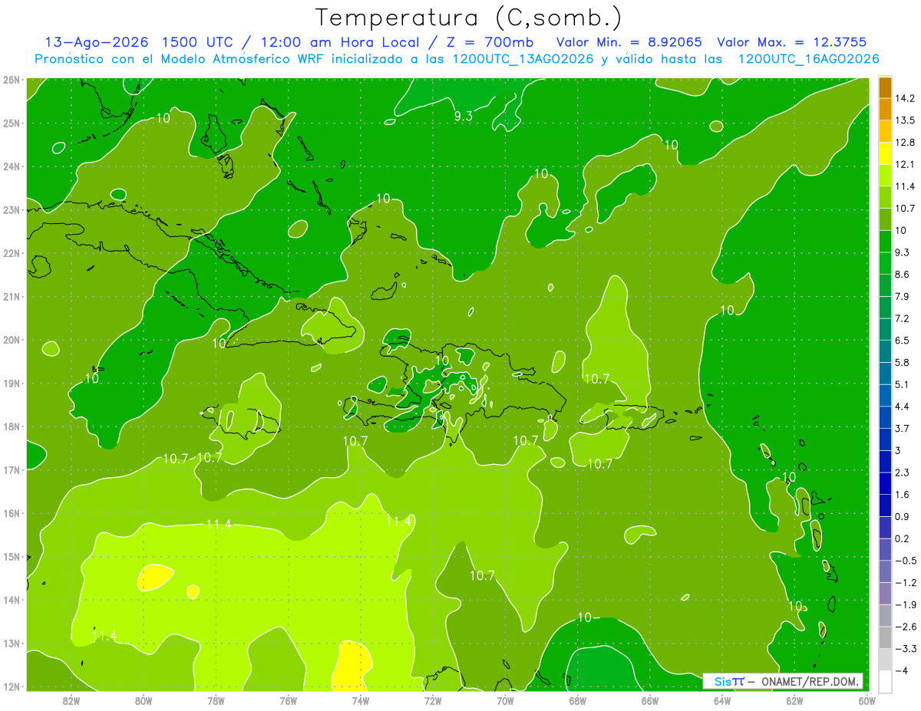Click the 66W longitude axis label
Screen dimensions: 921x711
(x=650, y=700)
